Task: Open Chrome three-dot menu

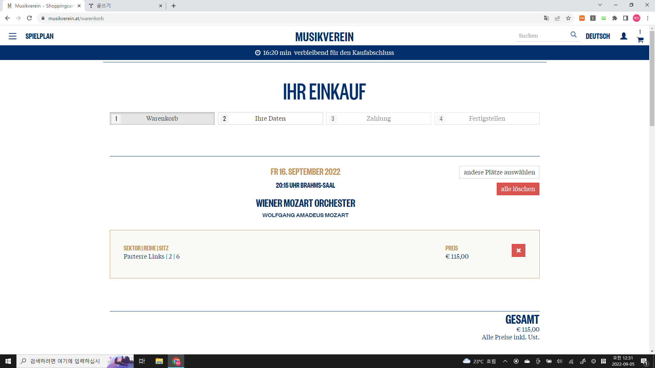Action: [x=647, y=18]
